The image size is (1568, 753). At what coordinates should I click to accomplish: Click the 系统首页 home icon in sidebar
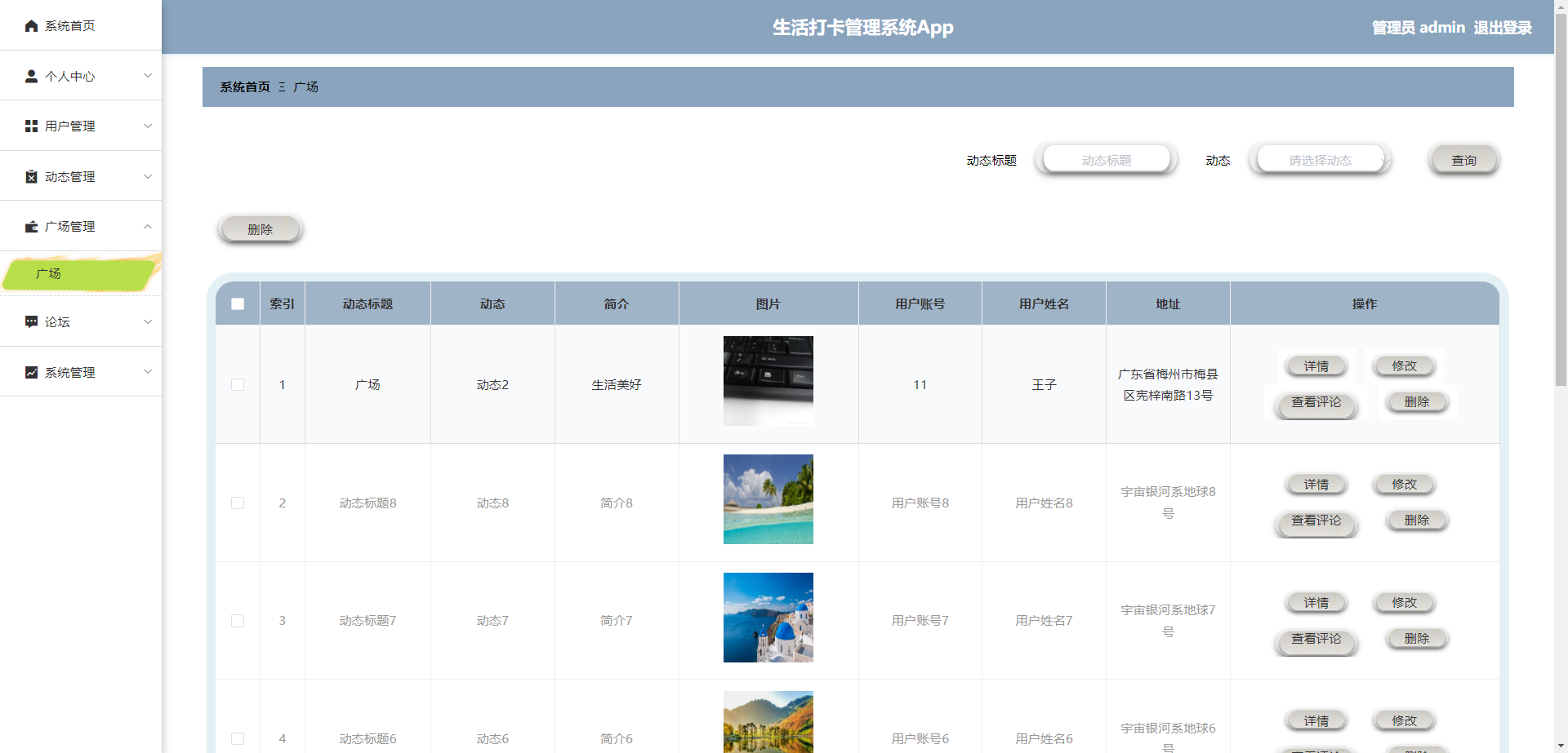[x=31, y=25]
